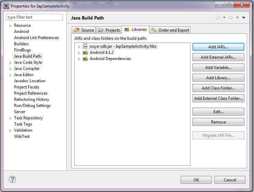This screenshot has width=254, height=192.
Task: Click the help question mark icon
Action: pyautogui.click(x=12, y=179)
